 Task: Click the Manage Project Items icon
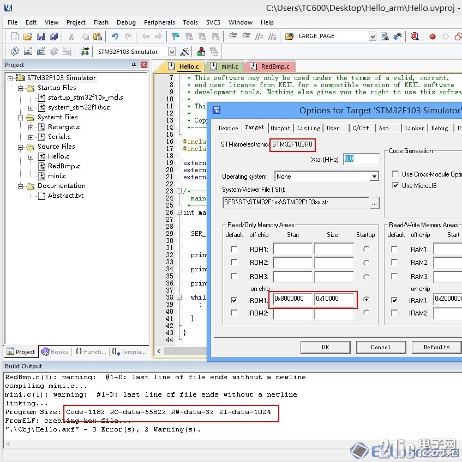(201, 52)
